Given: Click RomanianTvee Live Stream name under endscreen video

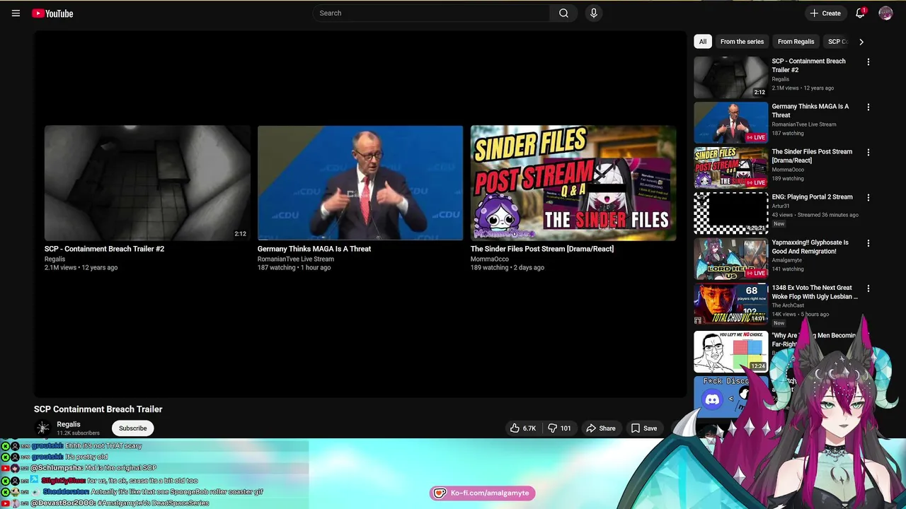Looking at the screenshot, I should point(296,259).
